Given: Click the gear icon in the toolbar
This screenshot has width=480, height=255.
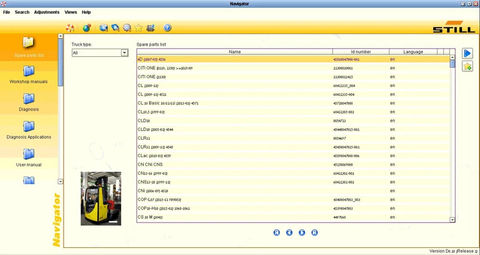Looking at the screenshot, I should 127,28.
